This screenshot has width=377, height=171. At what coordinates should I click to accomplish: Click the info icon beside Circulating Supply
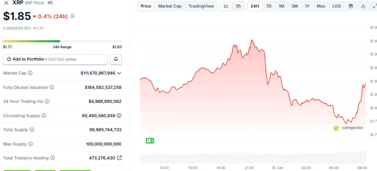coord(44,116)
